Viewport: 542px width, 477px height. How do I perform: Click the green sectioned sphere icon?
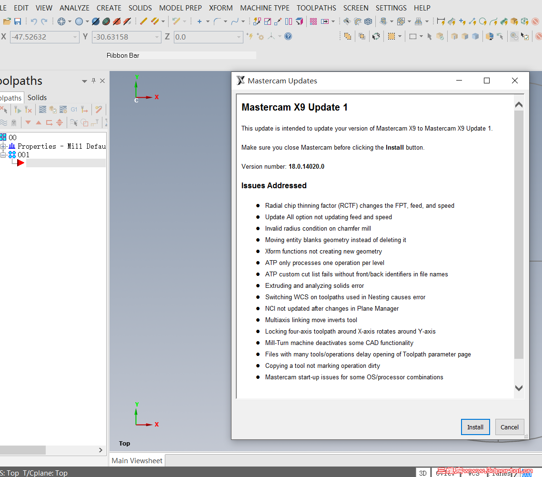click(107, 21)
